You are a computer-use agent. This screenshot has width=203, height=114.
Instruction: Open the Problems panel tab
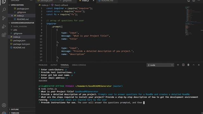43,65
